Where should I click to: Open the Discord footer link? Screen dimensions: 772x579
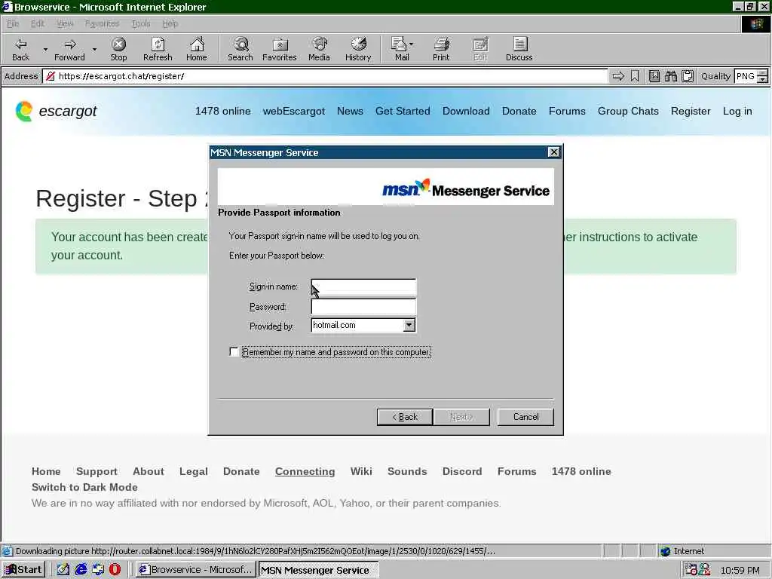pyautogui.click(x=462, y=471)
